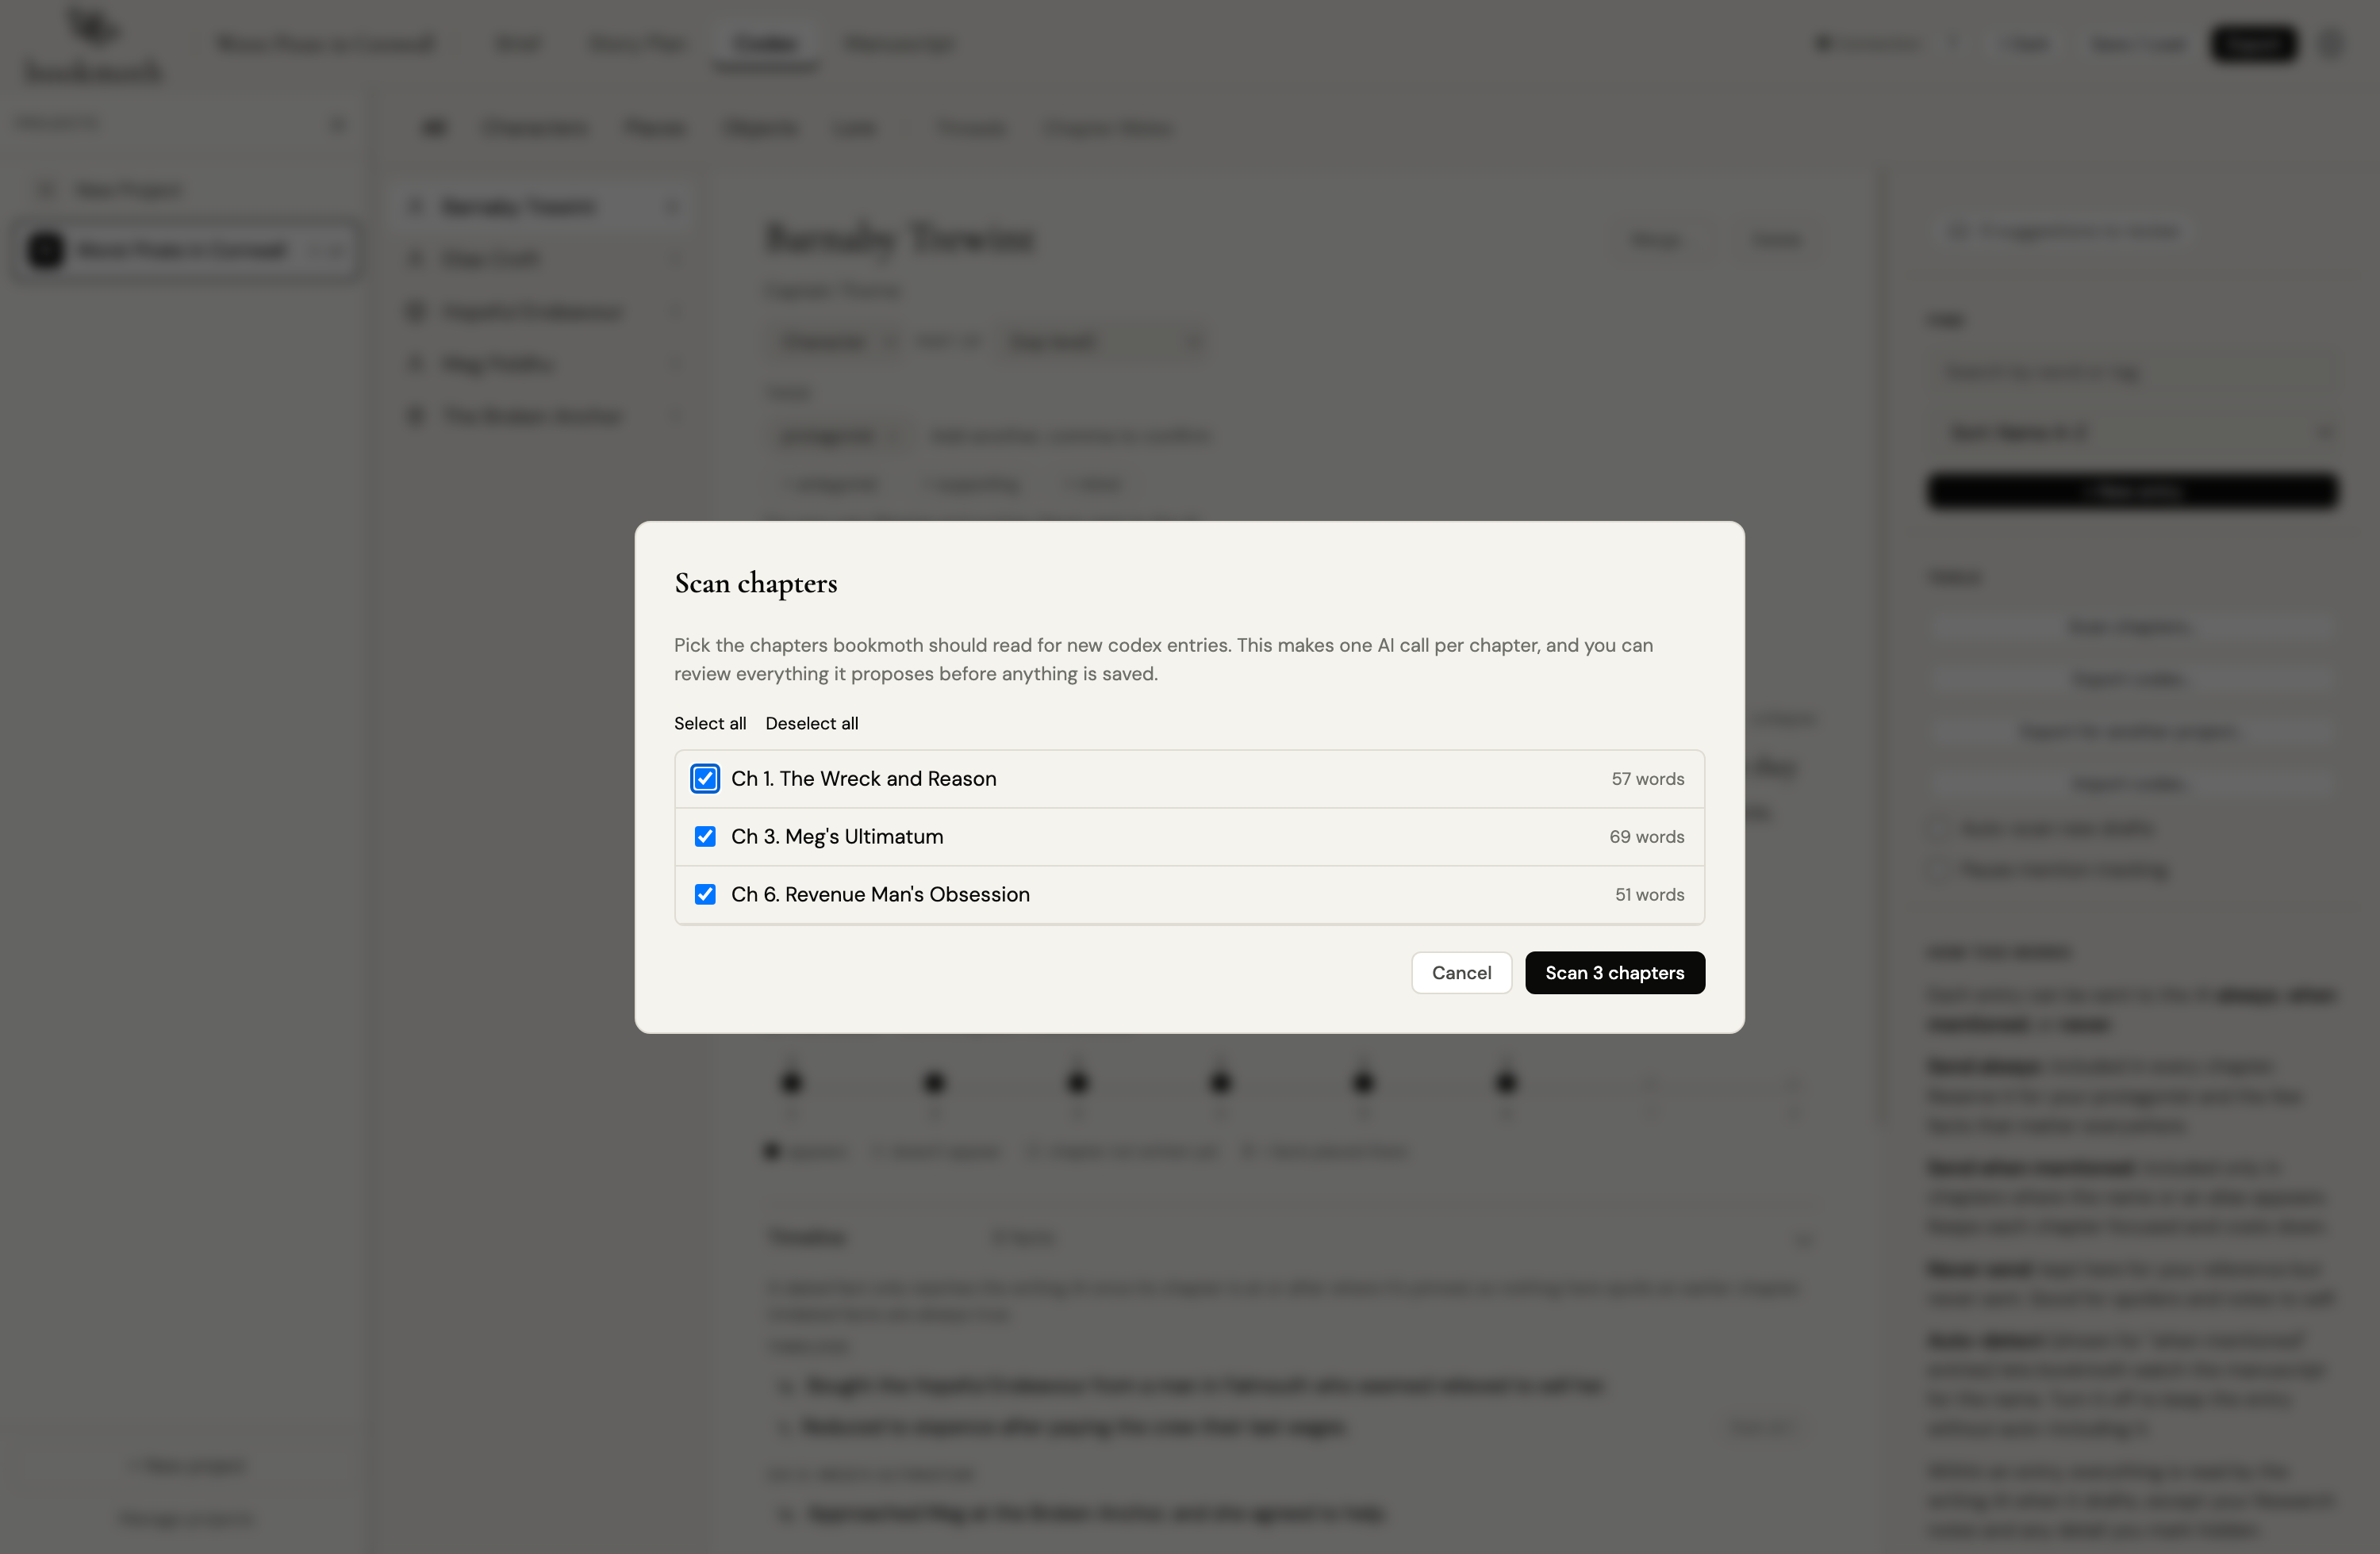Click 'Ch 1. The Wreck and Reason' label
This screenshot has width=2380, height=1554.
(864, 779)
